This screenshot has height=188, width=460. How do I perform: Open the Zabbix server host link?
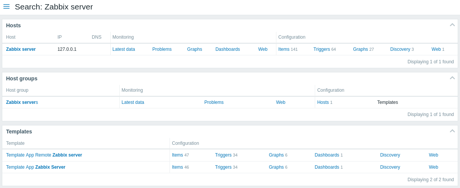coord(21,49)
